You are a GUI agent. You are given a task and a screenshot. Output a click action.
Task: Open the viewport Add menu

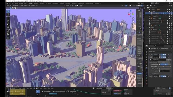pyautogui.click(x=29, y=5)
